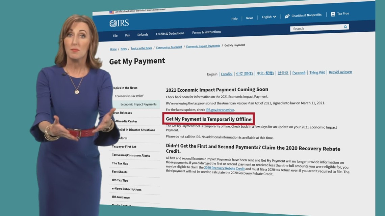Screen dimensions: 385x216
Task: Click the News link in the header
Action: (x=250, y=18)
